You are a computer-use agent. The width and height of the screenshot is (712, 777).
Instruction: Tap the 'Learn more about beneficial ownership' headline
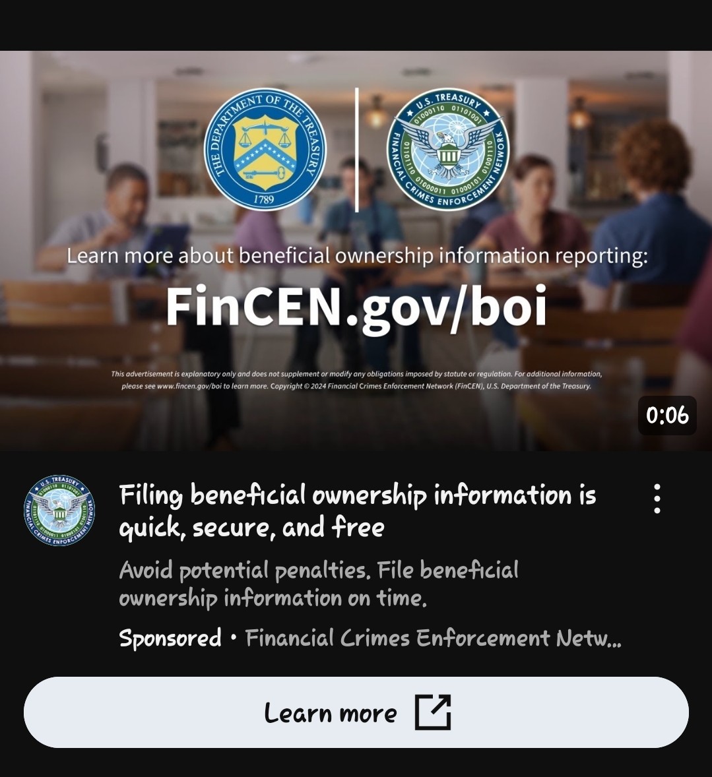click(357, 256)
